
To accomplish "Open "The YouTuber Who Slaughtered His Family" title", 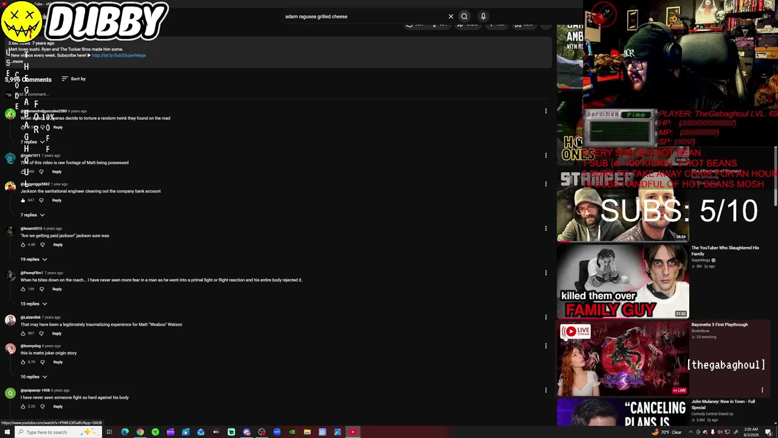I will click(x=725, y=251).
